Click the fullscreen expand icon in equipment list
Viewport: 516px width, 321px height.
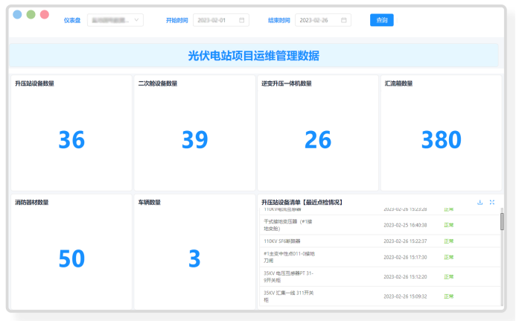tap(492, 202)
